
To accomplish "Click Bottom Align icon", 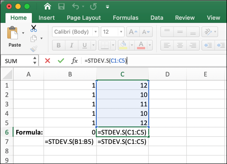I will (193, 32).
